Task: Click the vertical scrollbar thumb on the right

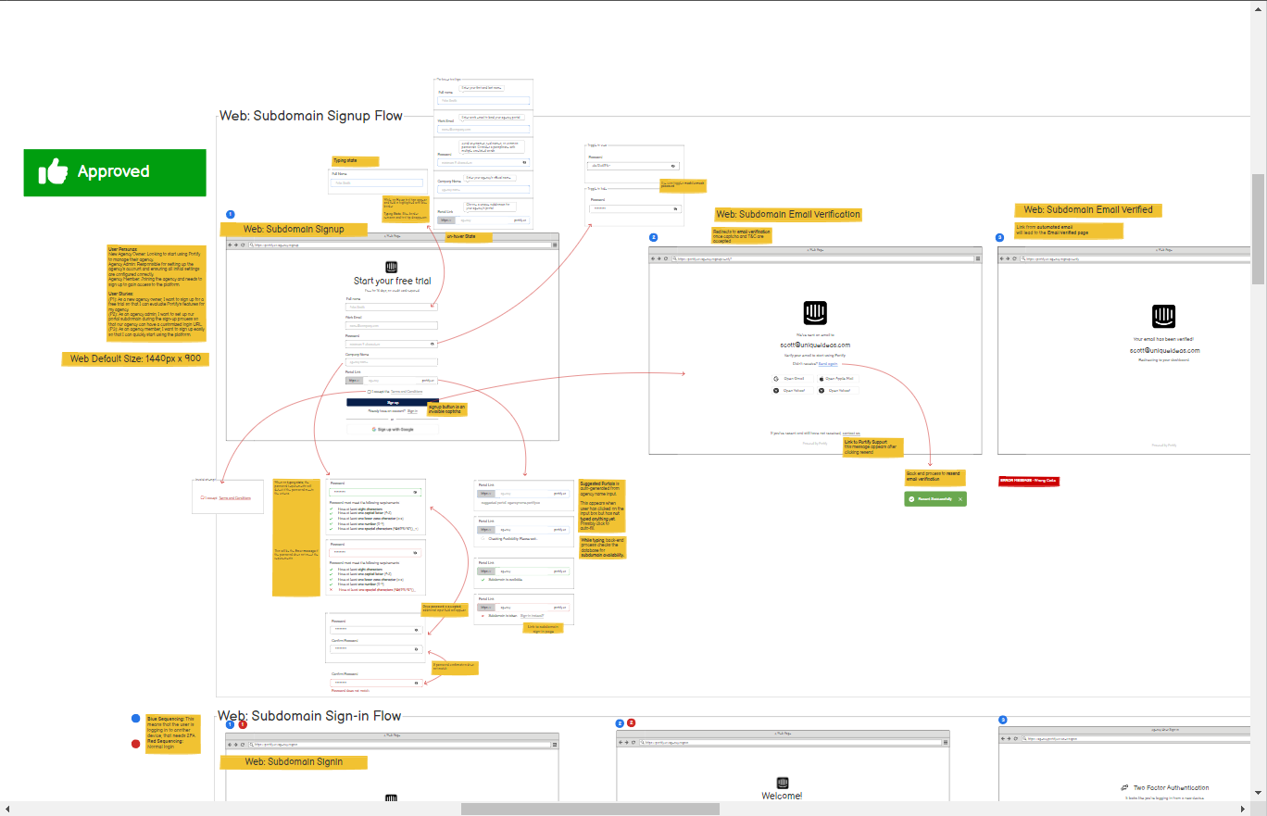Action: 1258,229
